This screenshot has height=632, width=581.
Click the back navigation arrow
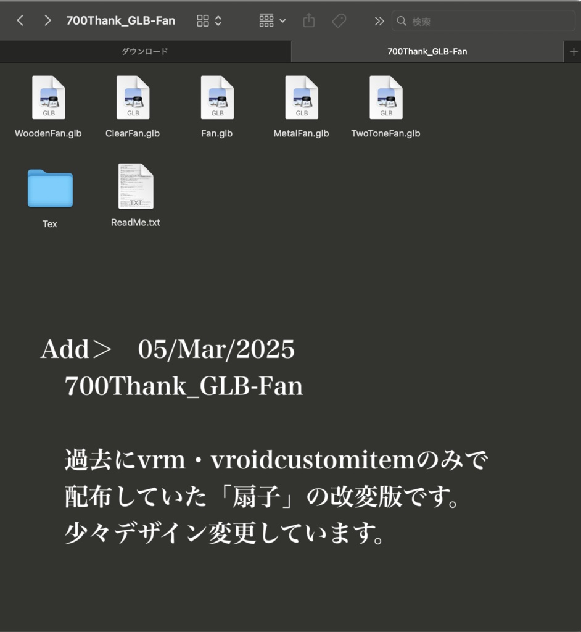coord(20,20)
